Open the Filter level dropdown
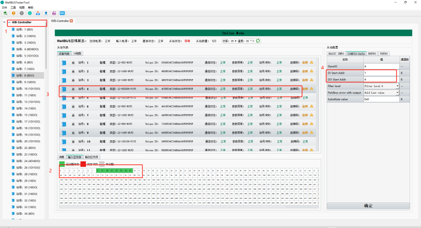Viewport: 421px width, 228px height. pyautogui.click(x=397, y=86)
